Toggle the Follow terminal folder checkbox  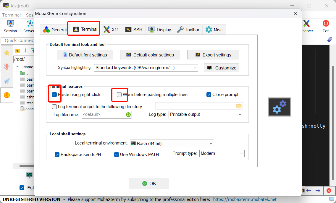pyautogui.click(x=22, y=188)
